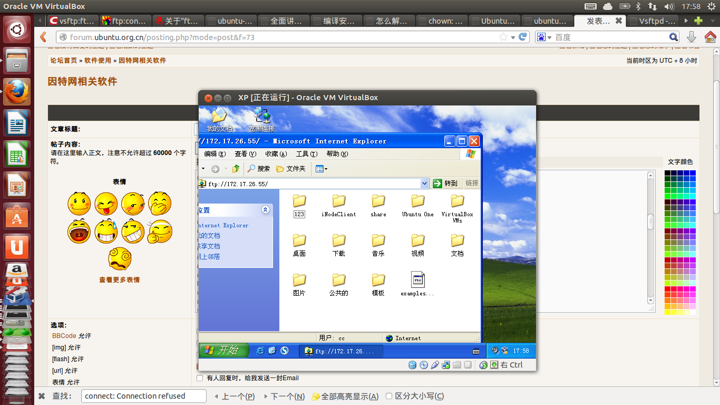The image size is (720, 405).
Task: Go to 论坛首页 breadcrumb link
Action: pos(64,61)
